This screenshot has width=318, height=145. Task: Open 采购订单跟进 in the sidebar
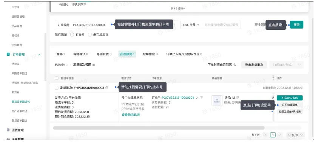point(20,73)
